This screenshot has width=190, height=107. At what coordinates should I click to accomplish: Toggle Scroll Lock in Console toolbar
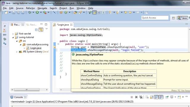point(152,97)
